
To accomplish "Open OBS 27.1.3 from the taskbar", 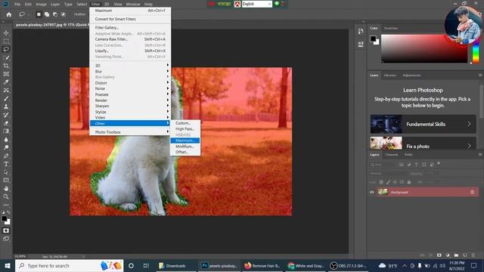I will (348, 265).
